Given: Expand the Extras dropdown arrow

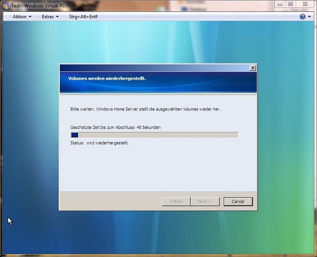Looking at the screenshot, I should click(57, 17).
